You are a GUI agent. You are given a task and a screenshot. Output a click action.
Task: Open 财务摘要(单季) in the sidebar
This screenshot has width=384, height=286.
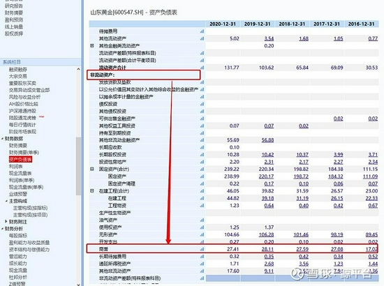pos(24,153)
